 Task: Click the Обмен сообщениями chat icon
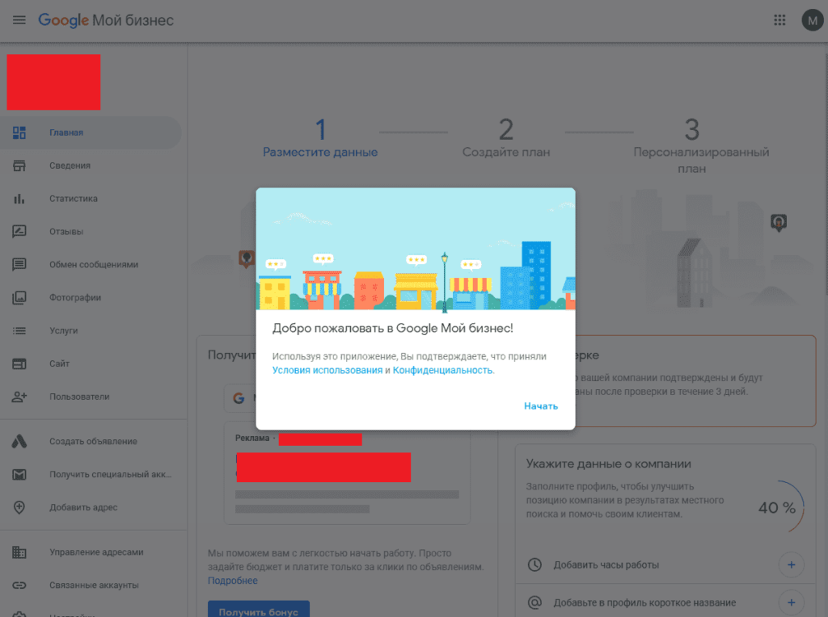click(x=19, y=265)
